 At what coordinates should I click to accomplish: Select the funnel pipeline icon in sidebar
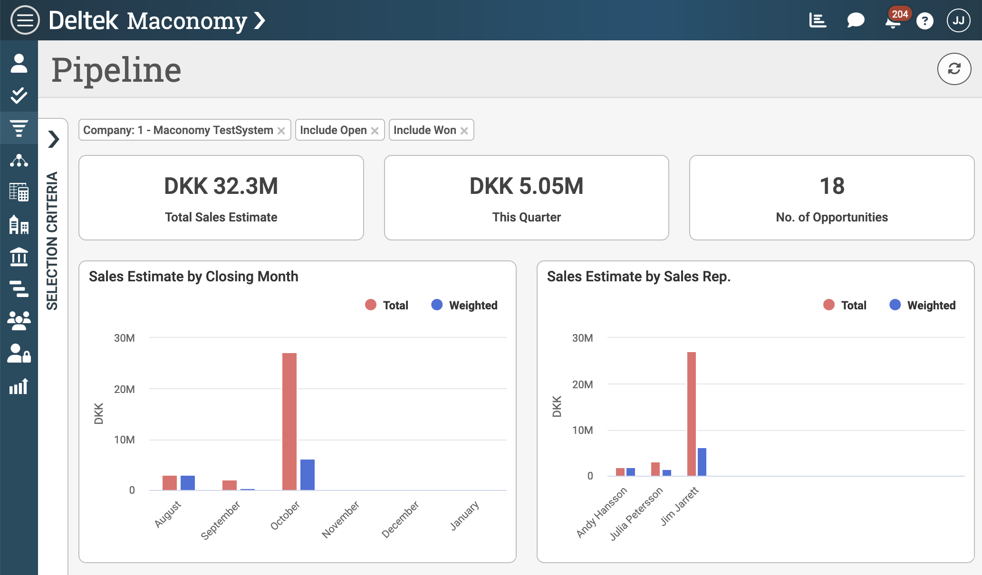click(x=19, y=128)
